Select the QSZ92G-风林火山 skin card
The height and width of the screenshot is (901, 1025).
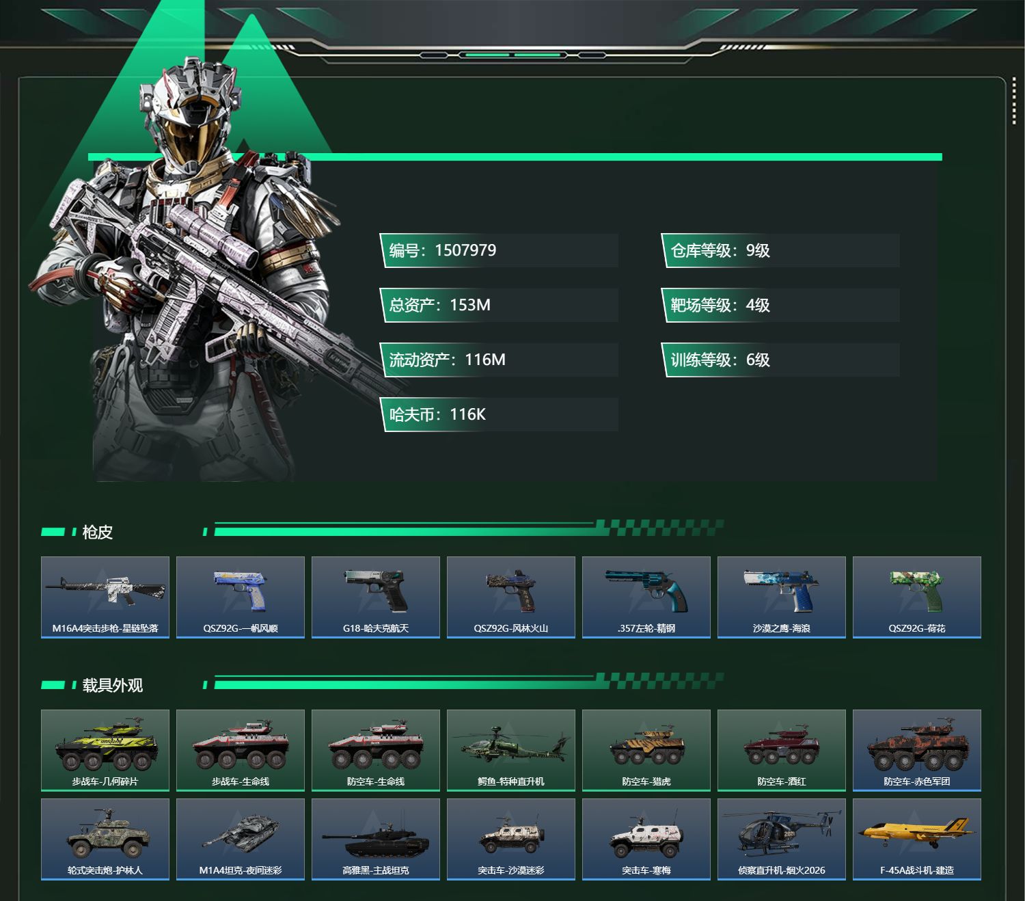pyautogui.click(x=511, y=597)
